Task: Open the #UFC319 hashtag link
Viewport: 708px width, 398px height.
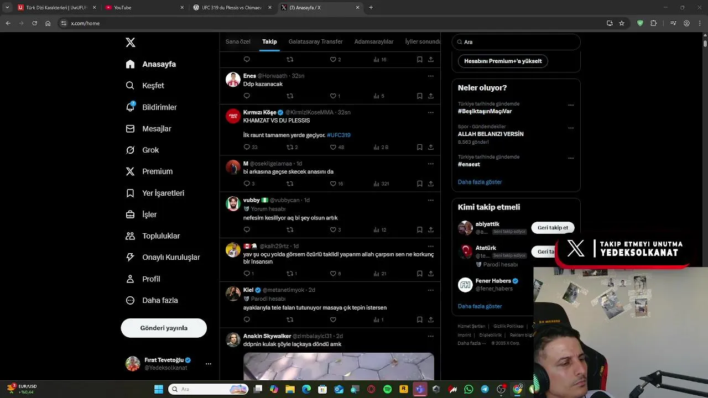Action: point(339,135)
